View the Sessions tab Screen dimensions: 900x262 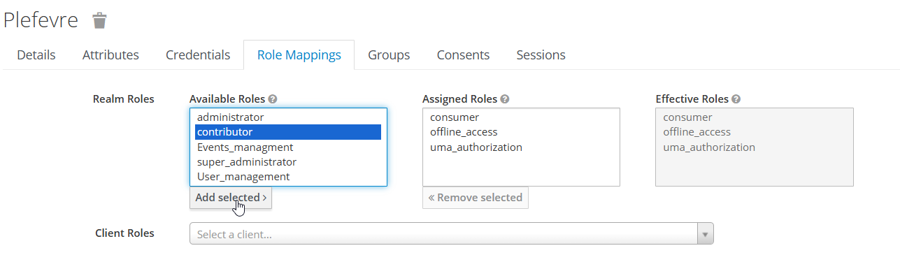[541, 54]
